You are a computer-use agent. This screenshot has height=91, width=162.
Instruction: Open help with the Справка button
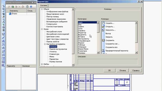(x=136, y=71)
